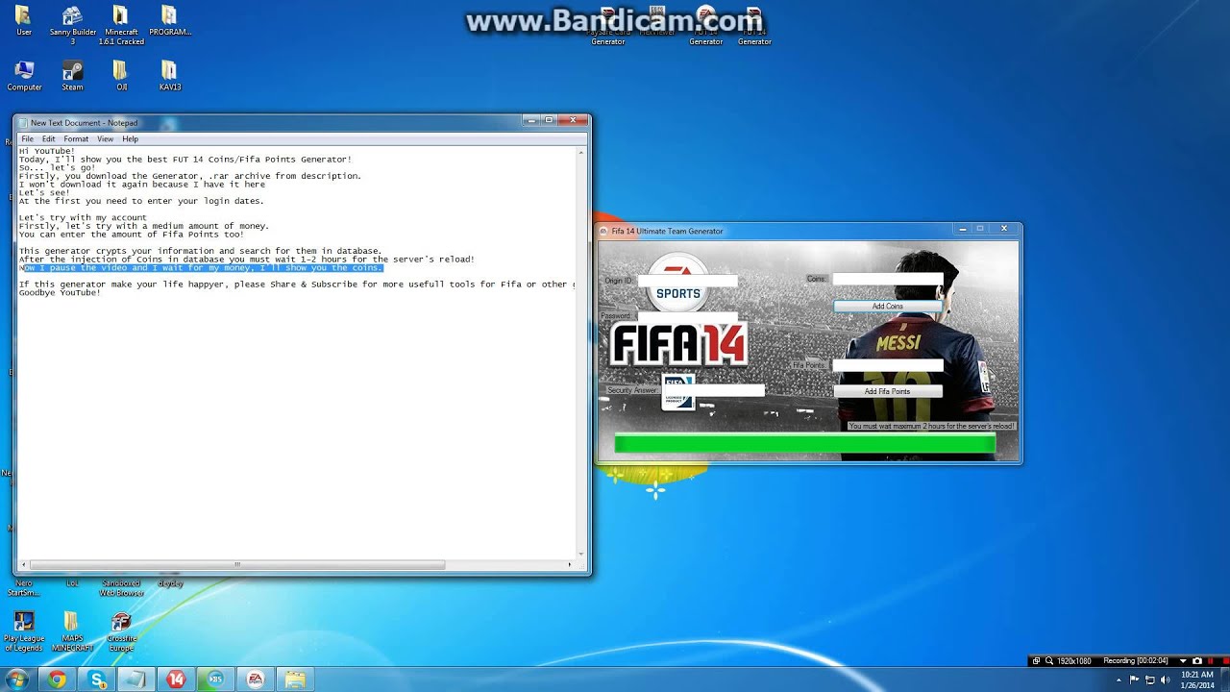1230x692 pixels.
Task: Click Notepad's scroll-left arrow
Action: pos(23,565)
